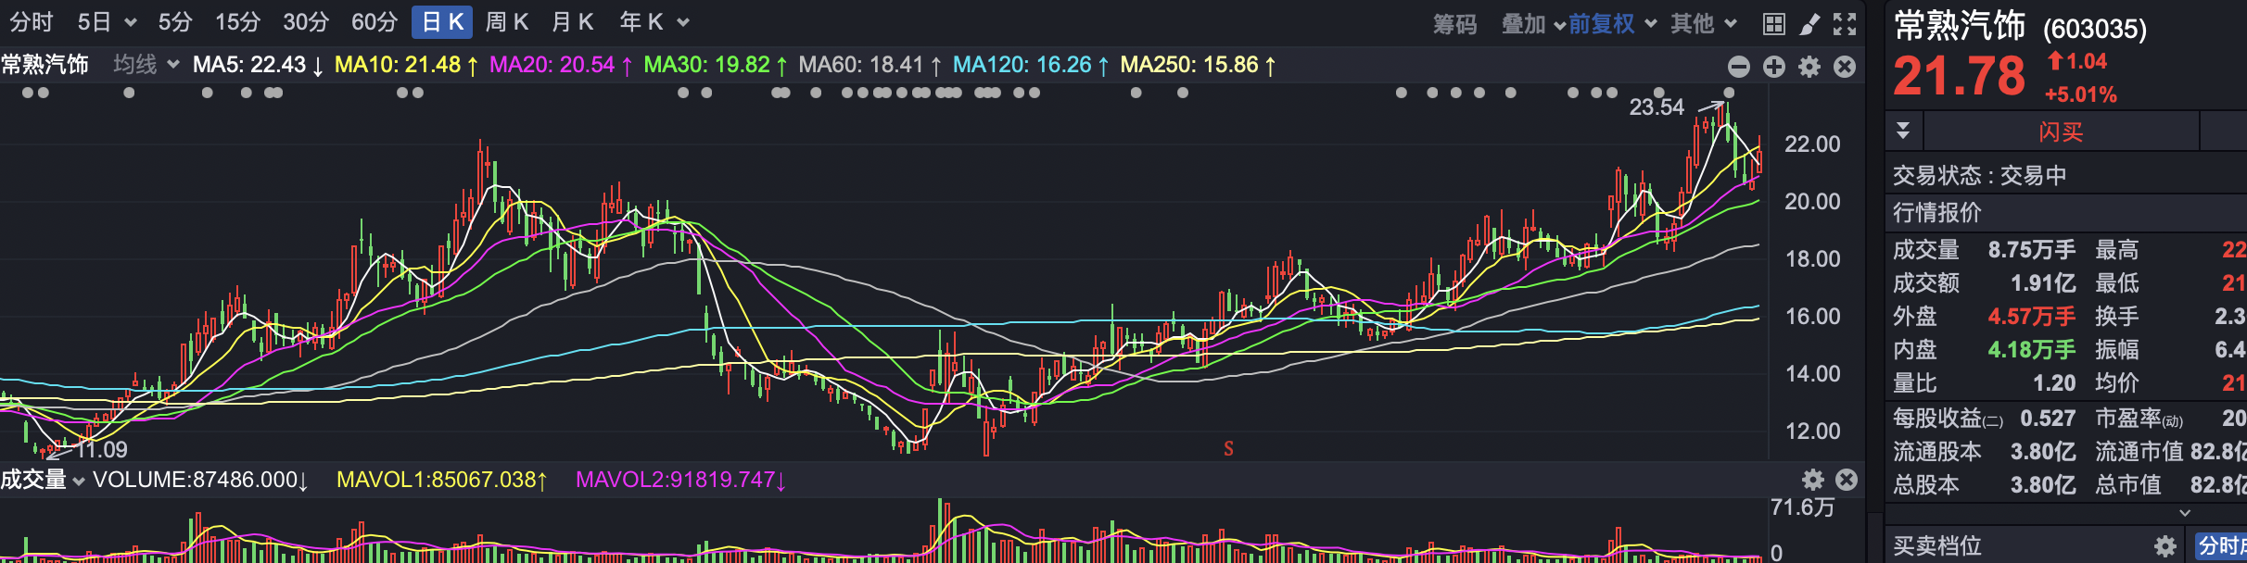
Task: Click the MAVOL2:91819.747 readout
Action: pos(681,480)
